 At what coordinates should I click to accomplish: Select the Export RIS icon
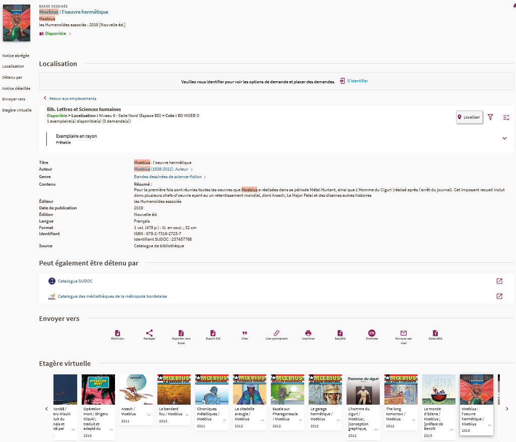[x=213, y=333]
